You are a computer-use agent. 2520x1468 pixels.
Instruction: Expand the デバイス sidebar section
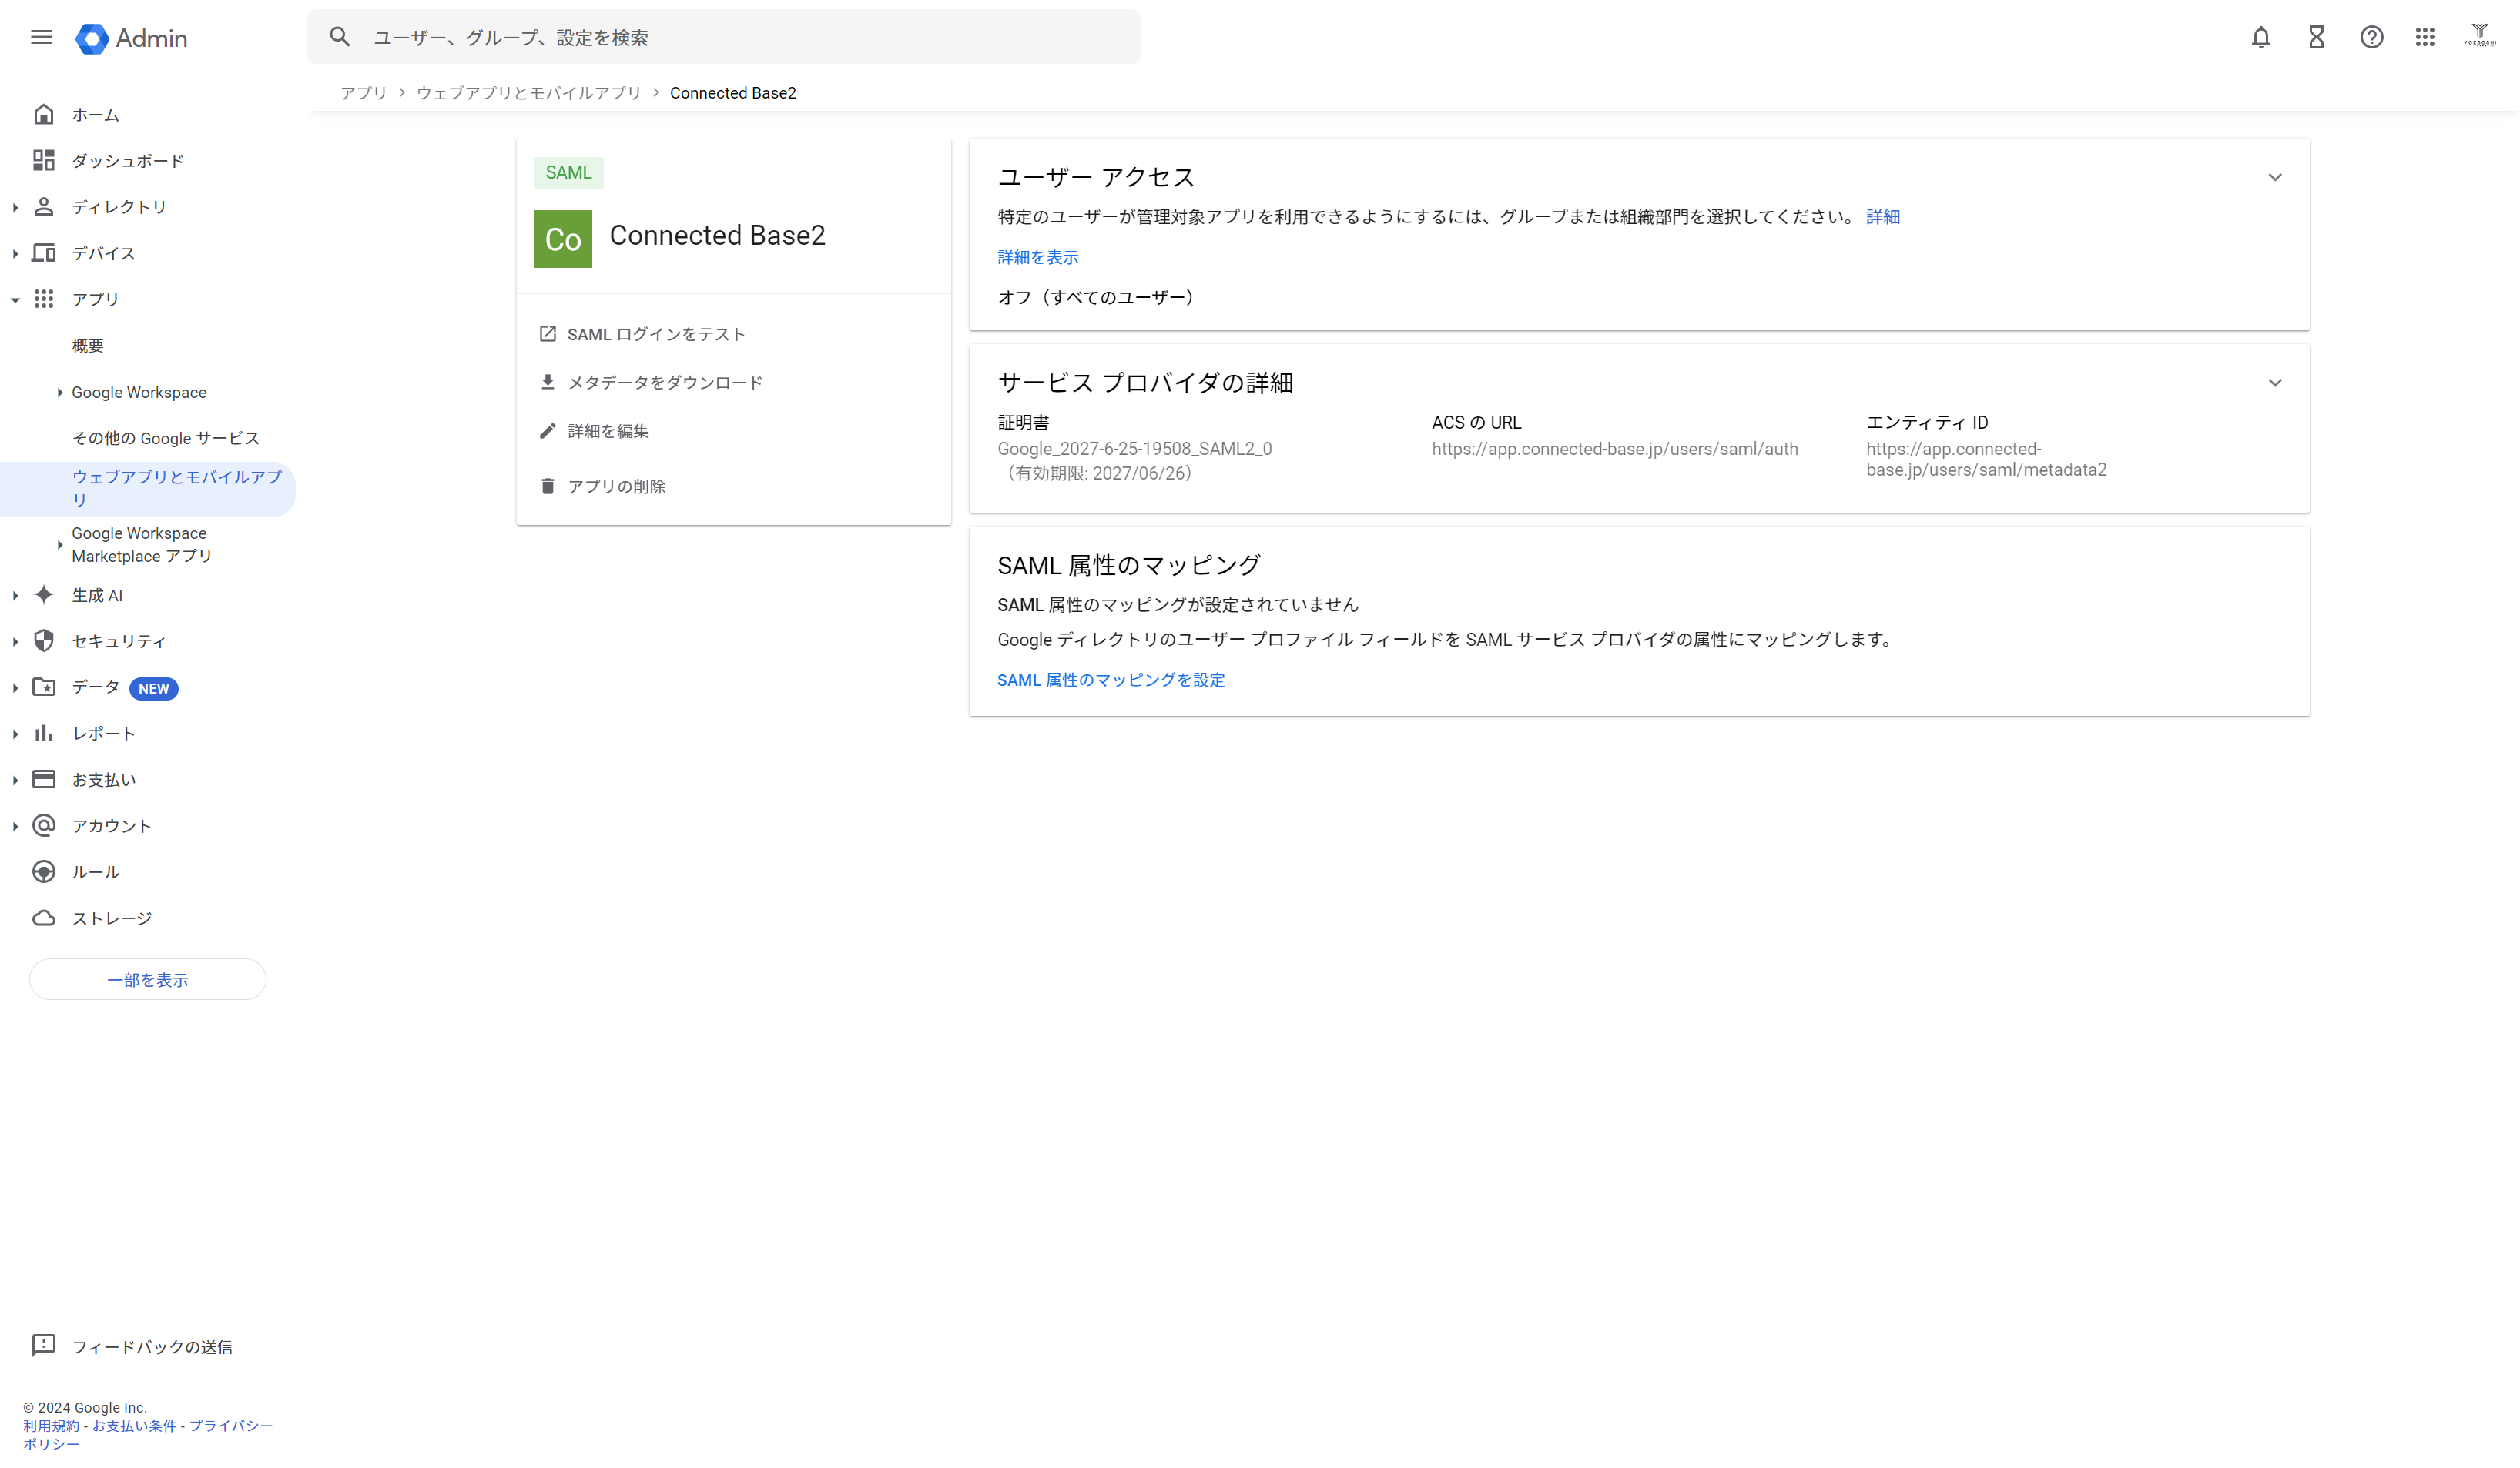(15, 252)
